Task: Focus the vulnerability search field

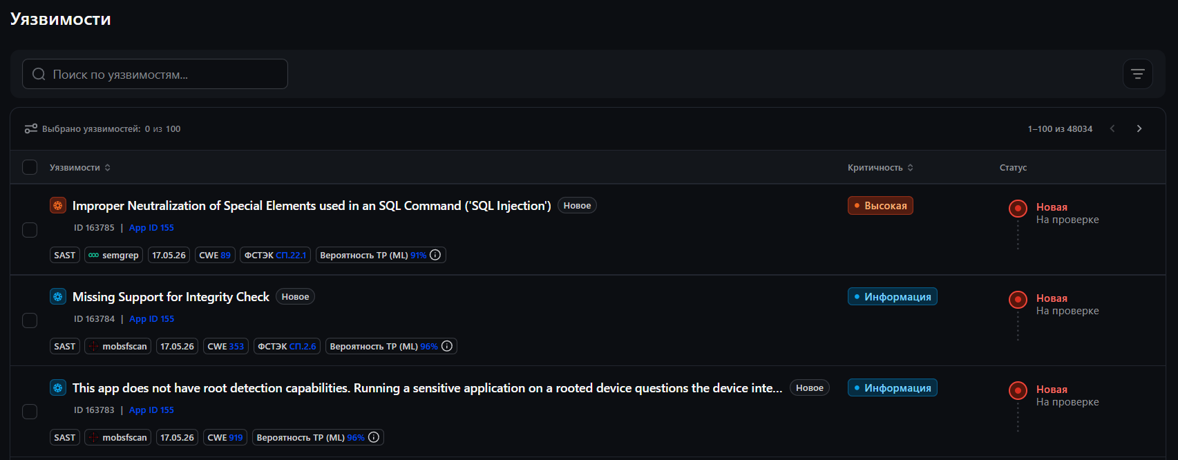Action: point(155,74)
